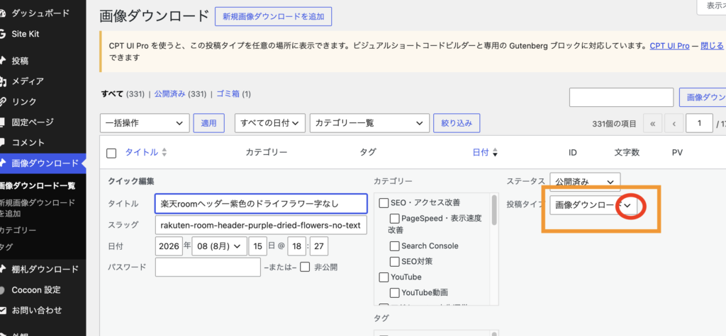
Task: Check the YouTube動画 category
Action: [x=394, y=293]
